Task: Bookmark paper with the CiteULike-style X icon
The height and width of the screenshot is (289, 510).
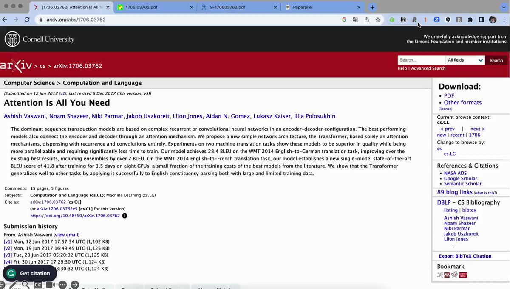Action: tap(440, 275)
